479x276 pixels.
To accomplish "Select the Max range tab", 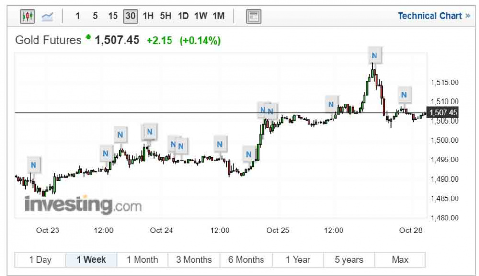I will pos(400,260).
